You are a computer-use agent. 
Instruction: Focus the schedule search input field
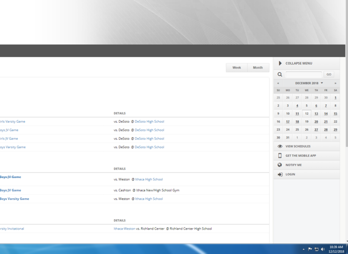(304, 75)
